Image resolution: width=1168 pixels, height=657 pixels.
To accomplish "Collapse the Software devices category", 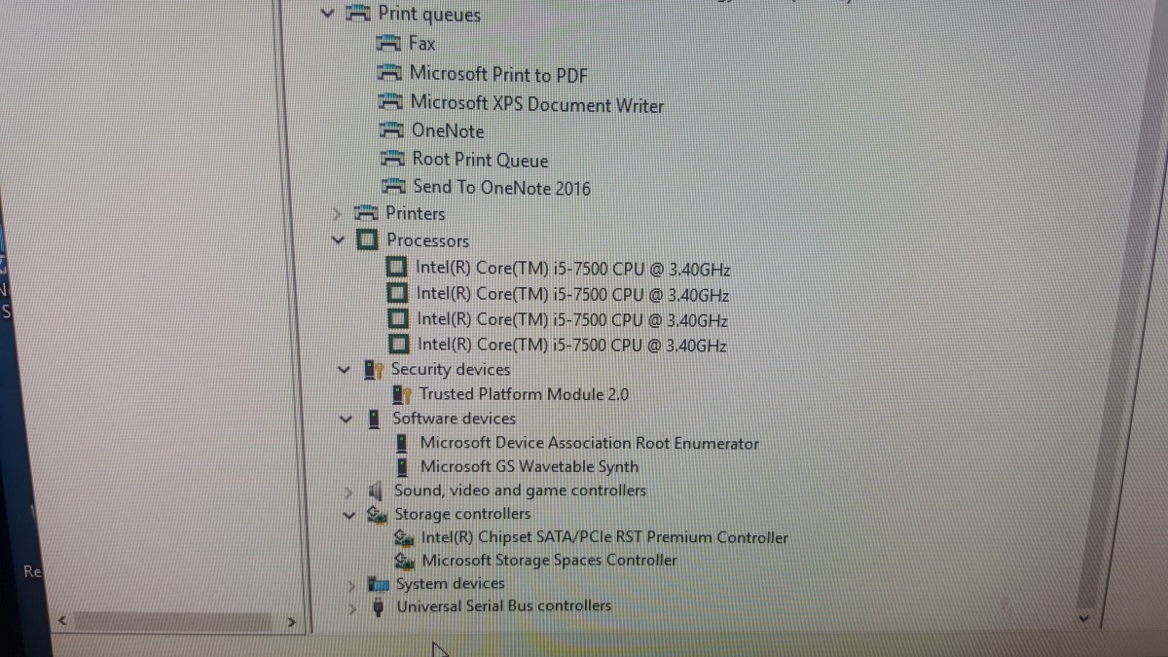I will pyautogui.click(x=347, y=420).
